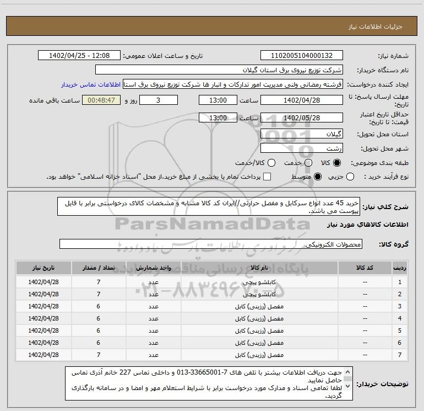Select the کالا/خدمت radio button
Screen dimensions: 424x411
pos(271,163)
